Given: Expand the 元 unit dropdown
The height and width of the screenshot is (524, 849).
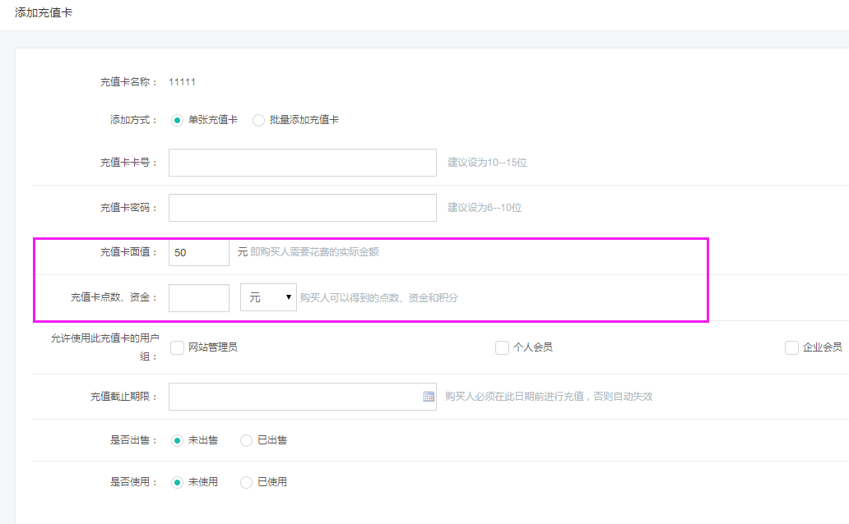Looking at the screenshot, I should pos(268,297).
